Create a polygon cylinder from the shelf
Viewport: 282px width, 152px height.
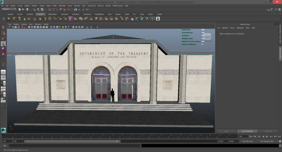pos(19,19)
